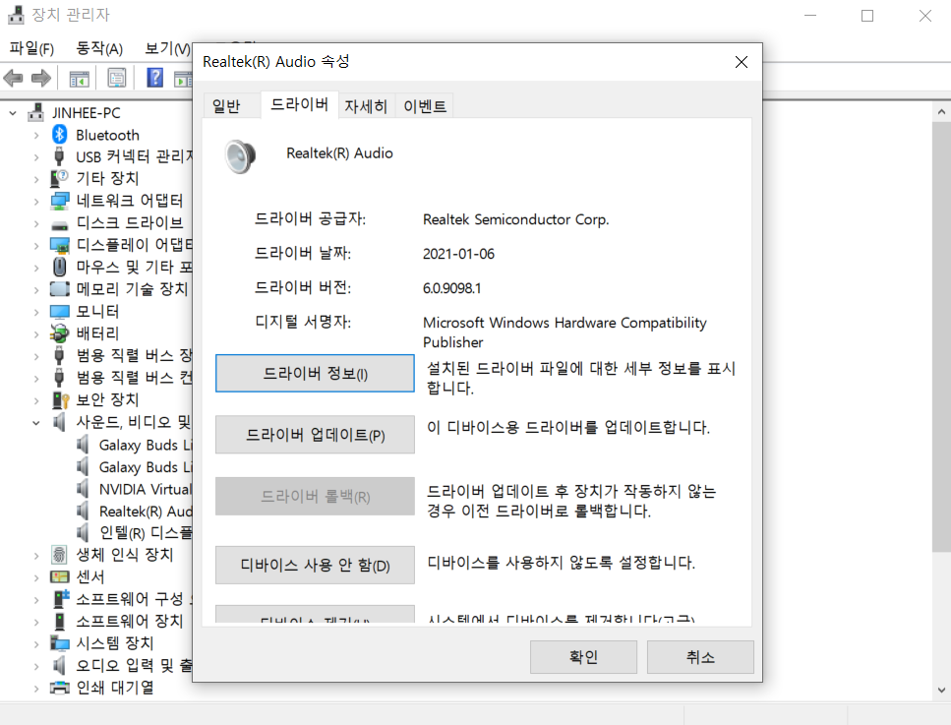Click the 시스템 장치 icon
Image resolution: width=951 pixels, height=725 pixels.
(x=59, y=643)
